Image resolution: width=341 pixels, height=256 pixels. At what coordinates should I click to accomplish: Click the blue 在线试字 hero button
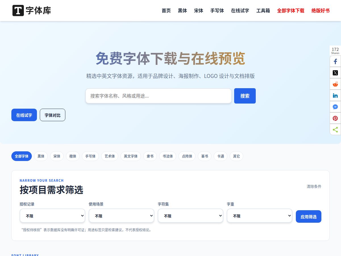coord(24,115)
